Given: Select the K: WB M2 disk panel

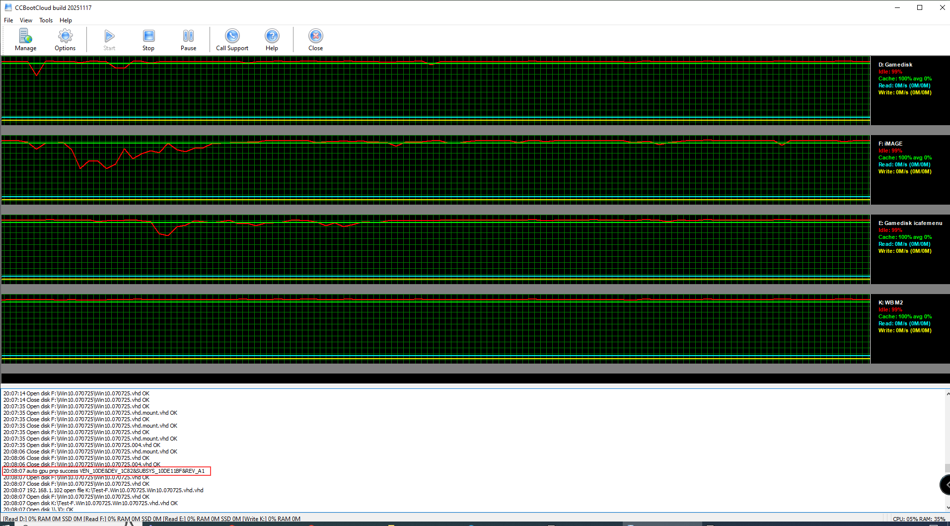Looking at the screenshot, I should [905, 316].
